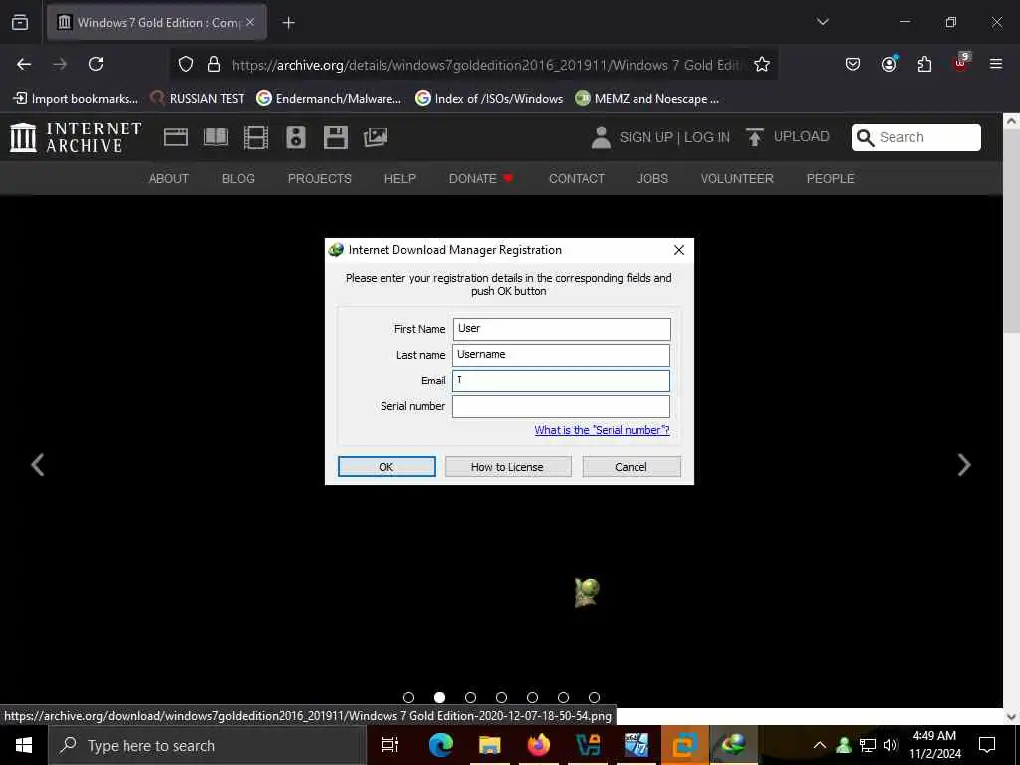Open Internet Download Manager taskbar icon
This screenshot has width=1020, height=765.
[x=734, y=745]
